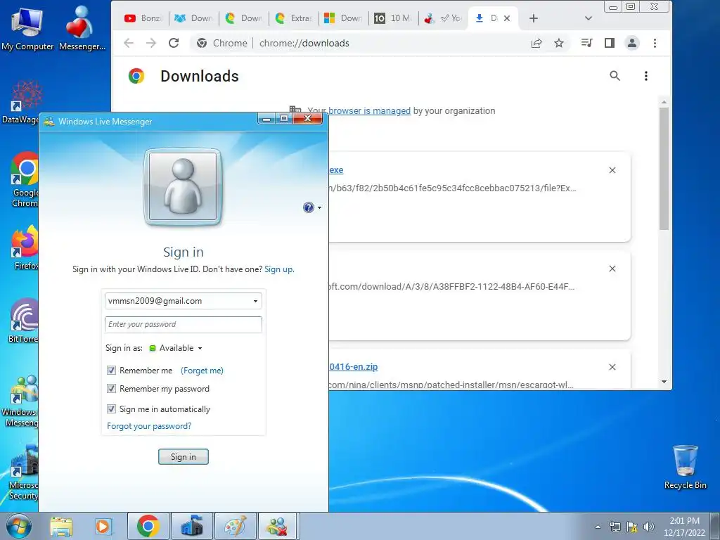The height and width of the screenshot is (540, 720).
Task: Click the scroll down arrow on downloads page
Action: point(664,382)
